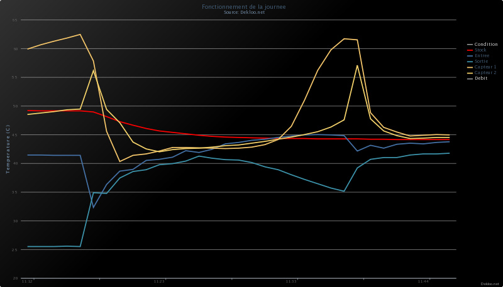Click the yellow Capteur 1 legend marker
The width and height of the screenshot is (503, 287).
[x=470, y=67]
